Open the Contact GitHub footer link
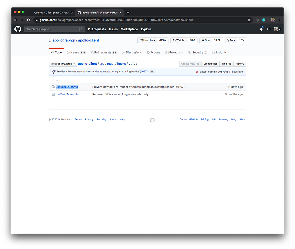The width and height of the screenshot is (295, 249). tap(188, 119)
